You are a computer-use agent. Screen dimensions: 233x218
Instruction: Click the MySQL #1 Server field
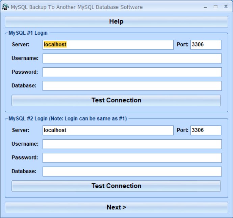pos(108,44)
